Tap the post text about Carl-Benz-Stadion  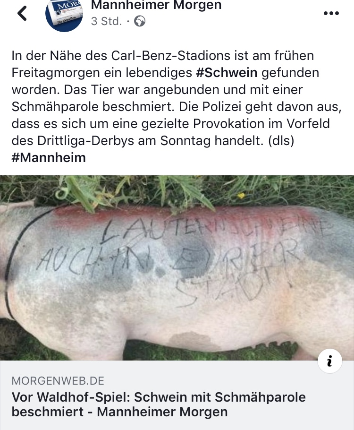pos(177,107)
